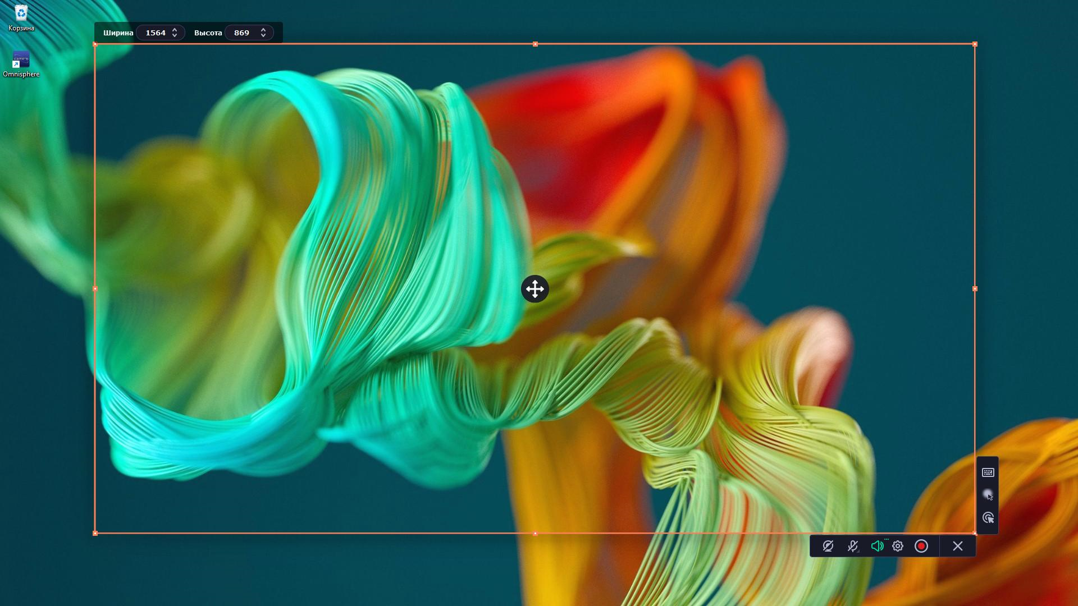Open the recorder settings gear
This screenshot has width=1078, height=606.
point(898,546)
